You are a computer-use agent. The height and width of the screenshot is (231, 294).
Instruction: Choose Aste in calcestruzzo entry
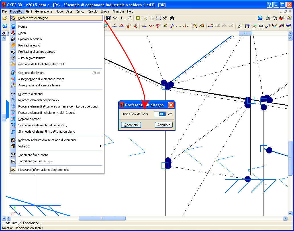click(56, 58)
